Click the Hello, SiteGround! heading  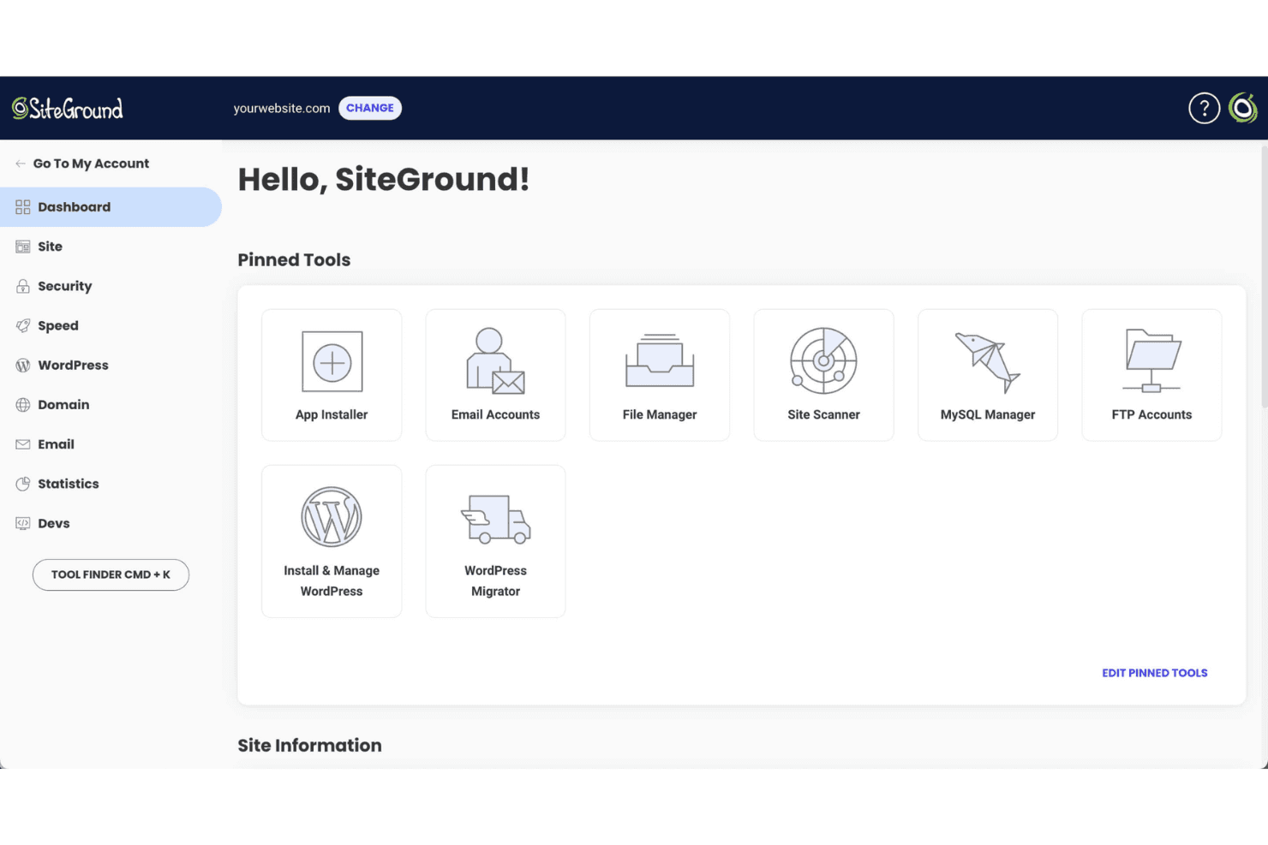(x=384, y=180)
